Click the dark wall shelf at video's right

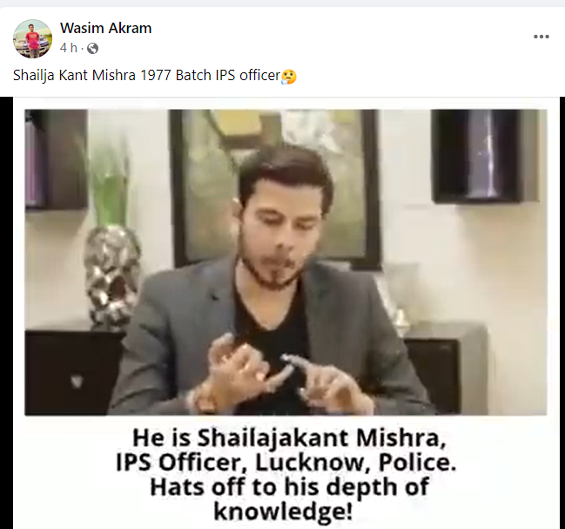tap(485, 156)
